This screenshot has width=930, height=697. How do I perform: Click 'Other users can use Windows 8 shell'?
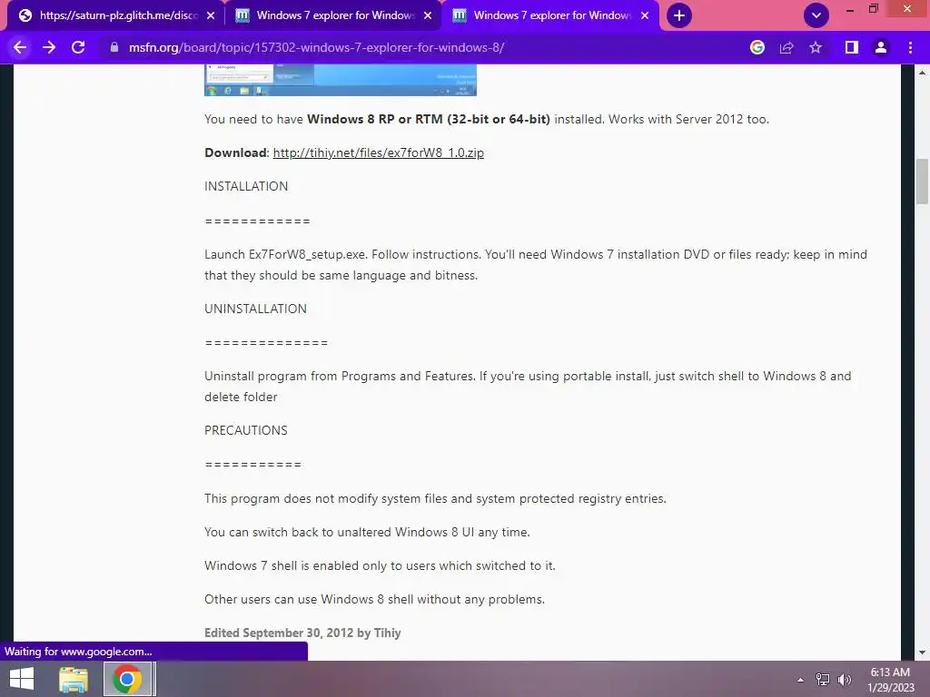coord(374,599)
